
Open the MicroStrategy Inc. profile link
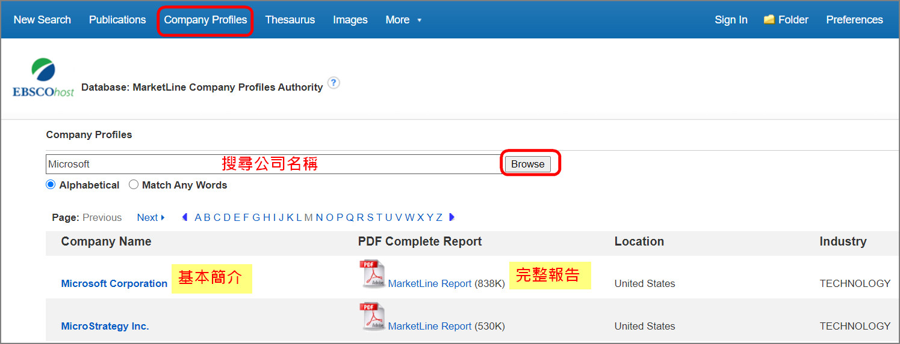coord(105,326)
